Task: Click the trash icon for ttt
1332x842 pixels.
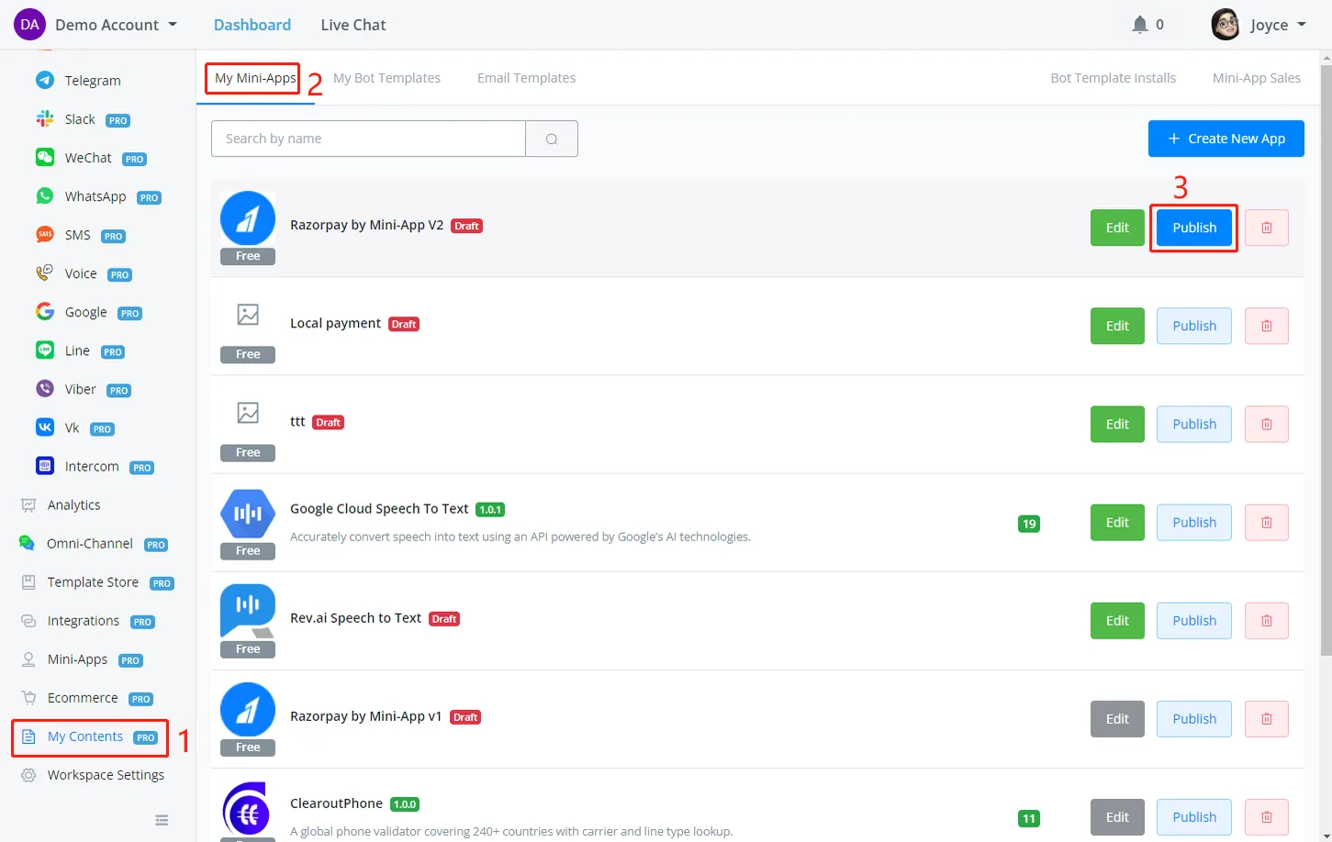Action: [1267, 424]
